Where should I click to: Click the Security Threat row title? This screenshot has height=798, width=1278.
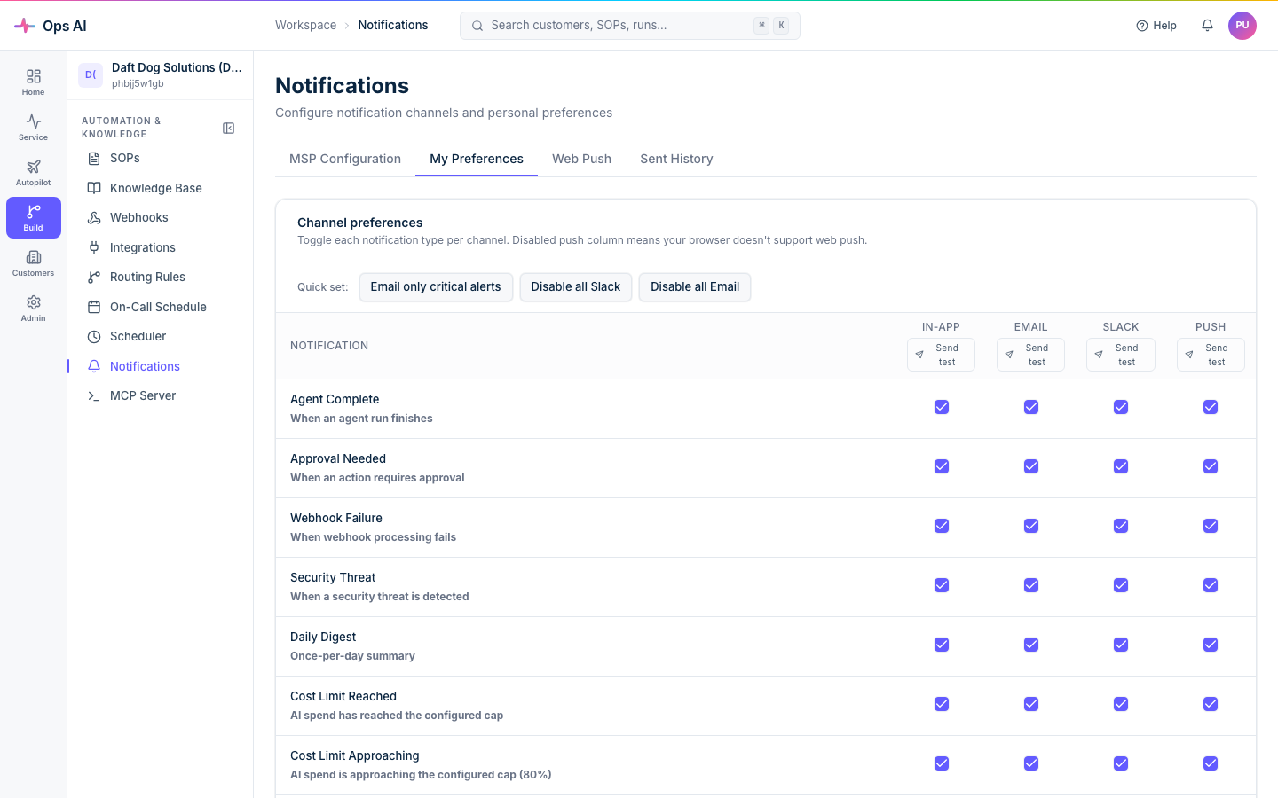tap(333, 577)
